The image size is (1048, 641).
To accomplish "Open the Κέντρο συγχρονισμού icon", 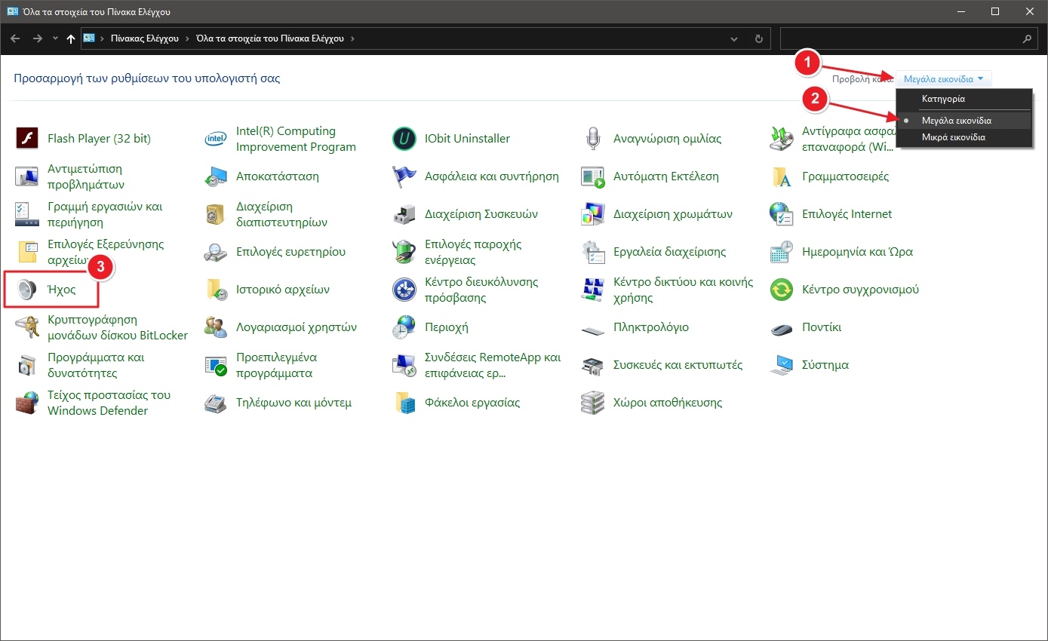I will pos(782,290).
